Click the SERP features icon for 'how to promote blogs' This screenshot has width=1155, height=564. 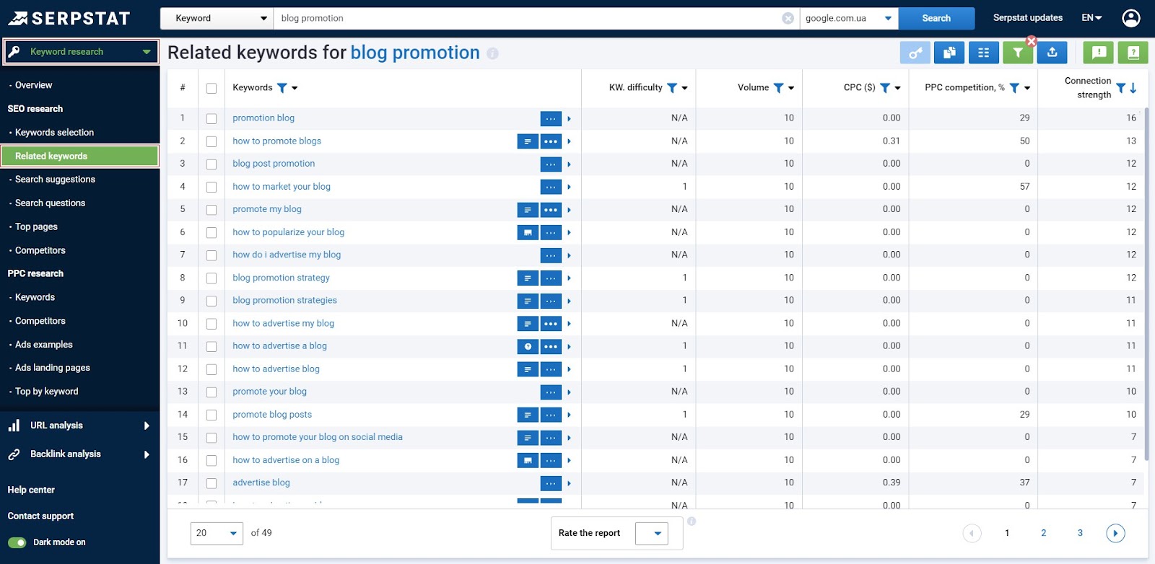528,141
